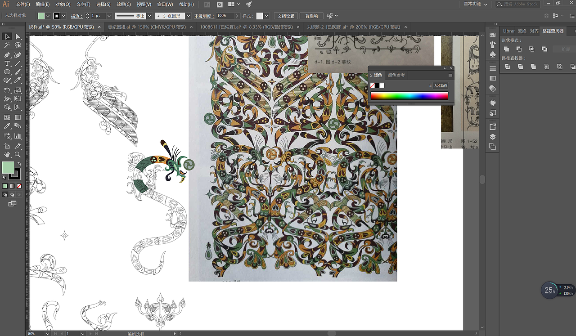This screenshot has height=336, width=576.
Task: Click the large fill color swatch in toolbar
Action: coord(8,168)
